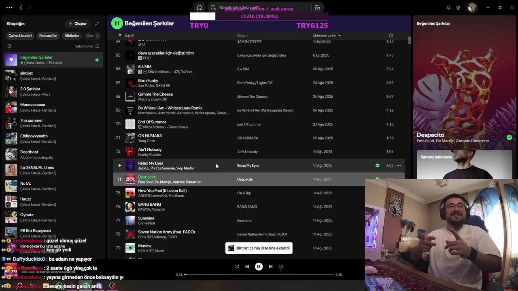Pause using the player bar button
Viewport: 518px width, 291px height.
coord(259,267)
